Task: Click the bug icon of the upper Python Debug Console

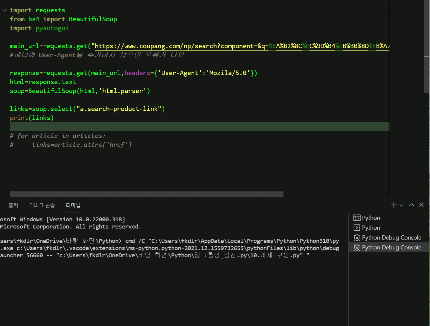Action: click(357, 238)
